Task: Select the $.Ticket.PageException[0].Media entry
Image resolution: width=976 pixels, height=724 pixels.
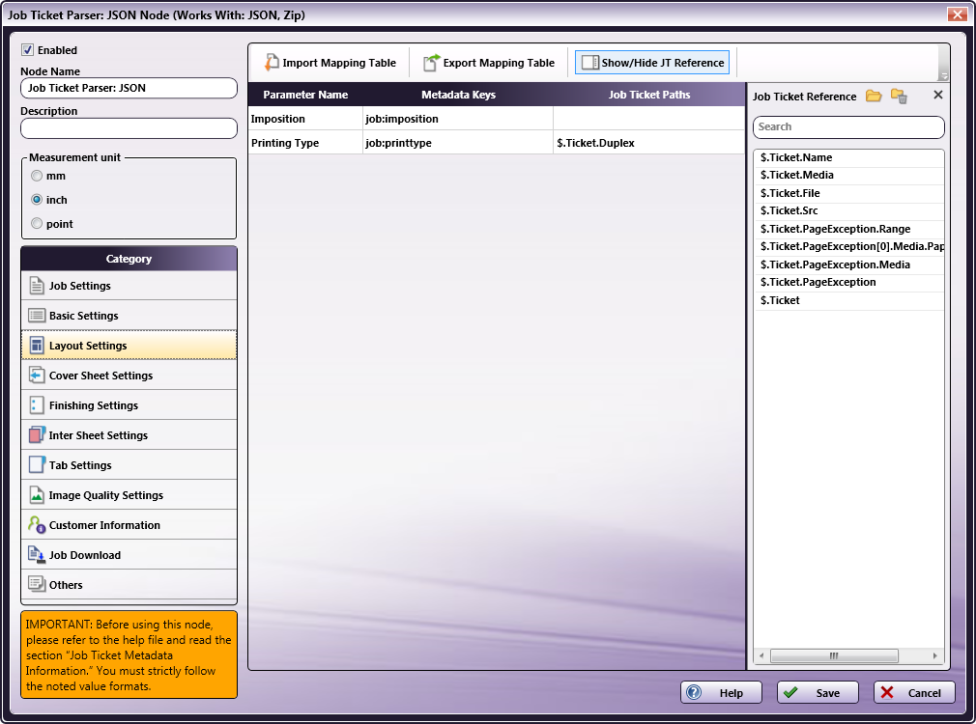Action: click(x=849, y=246)
